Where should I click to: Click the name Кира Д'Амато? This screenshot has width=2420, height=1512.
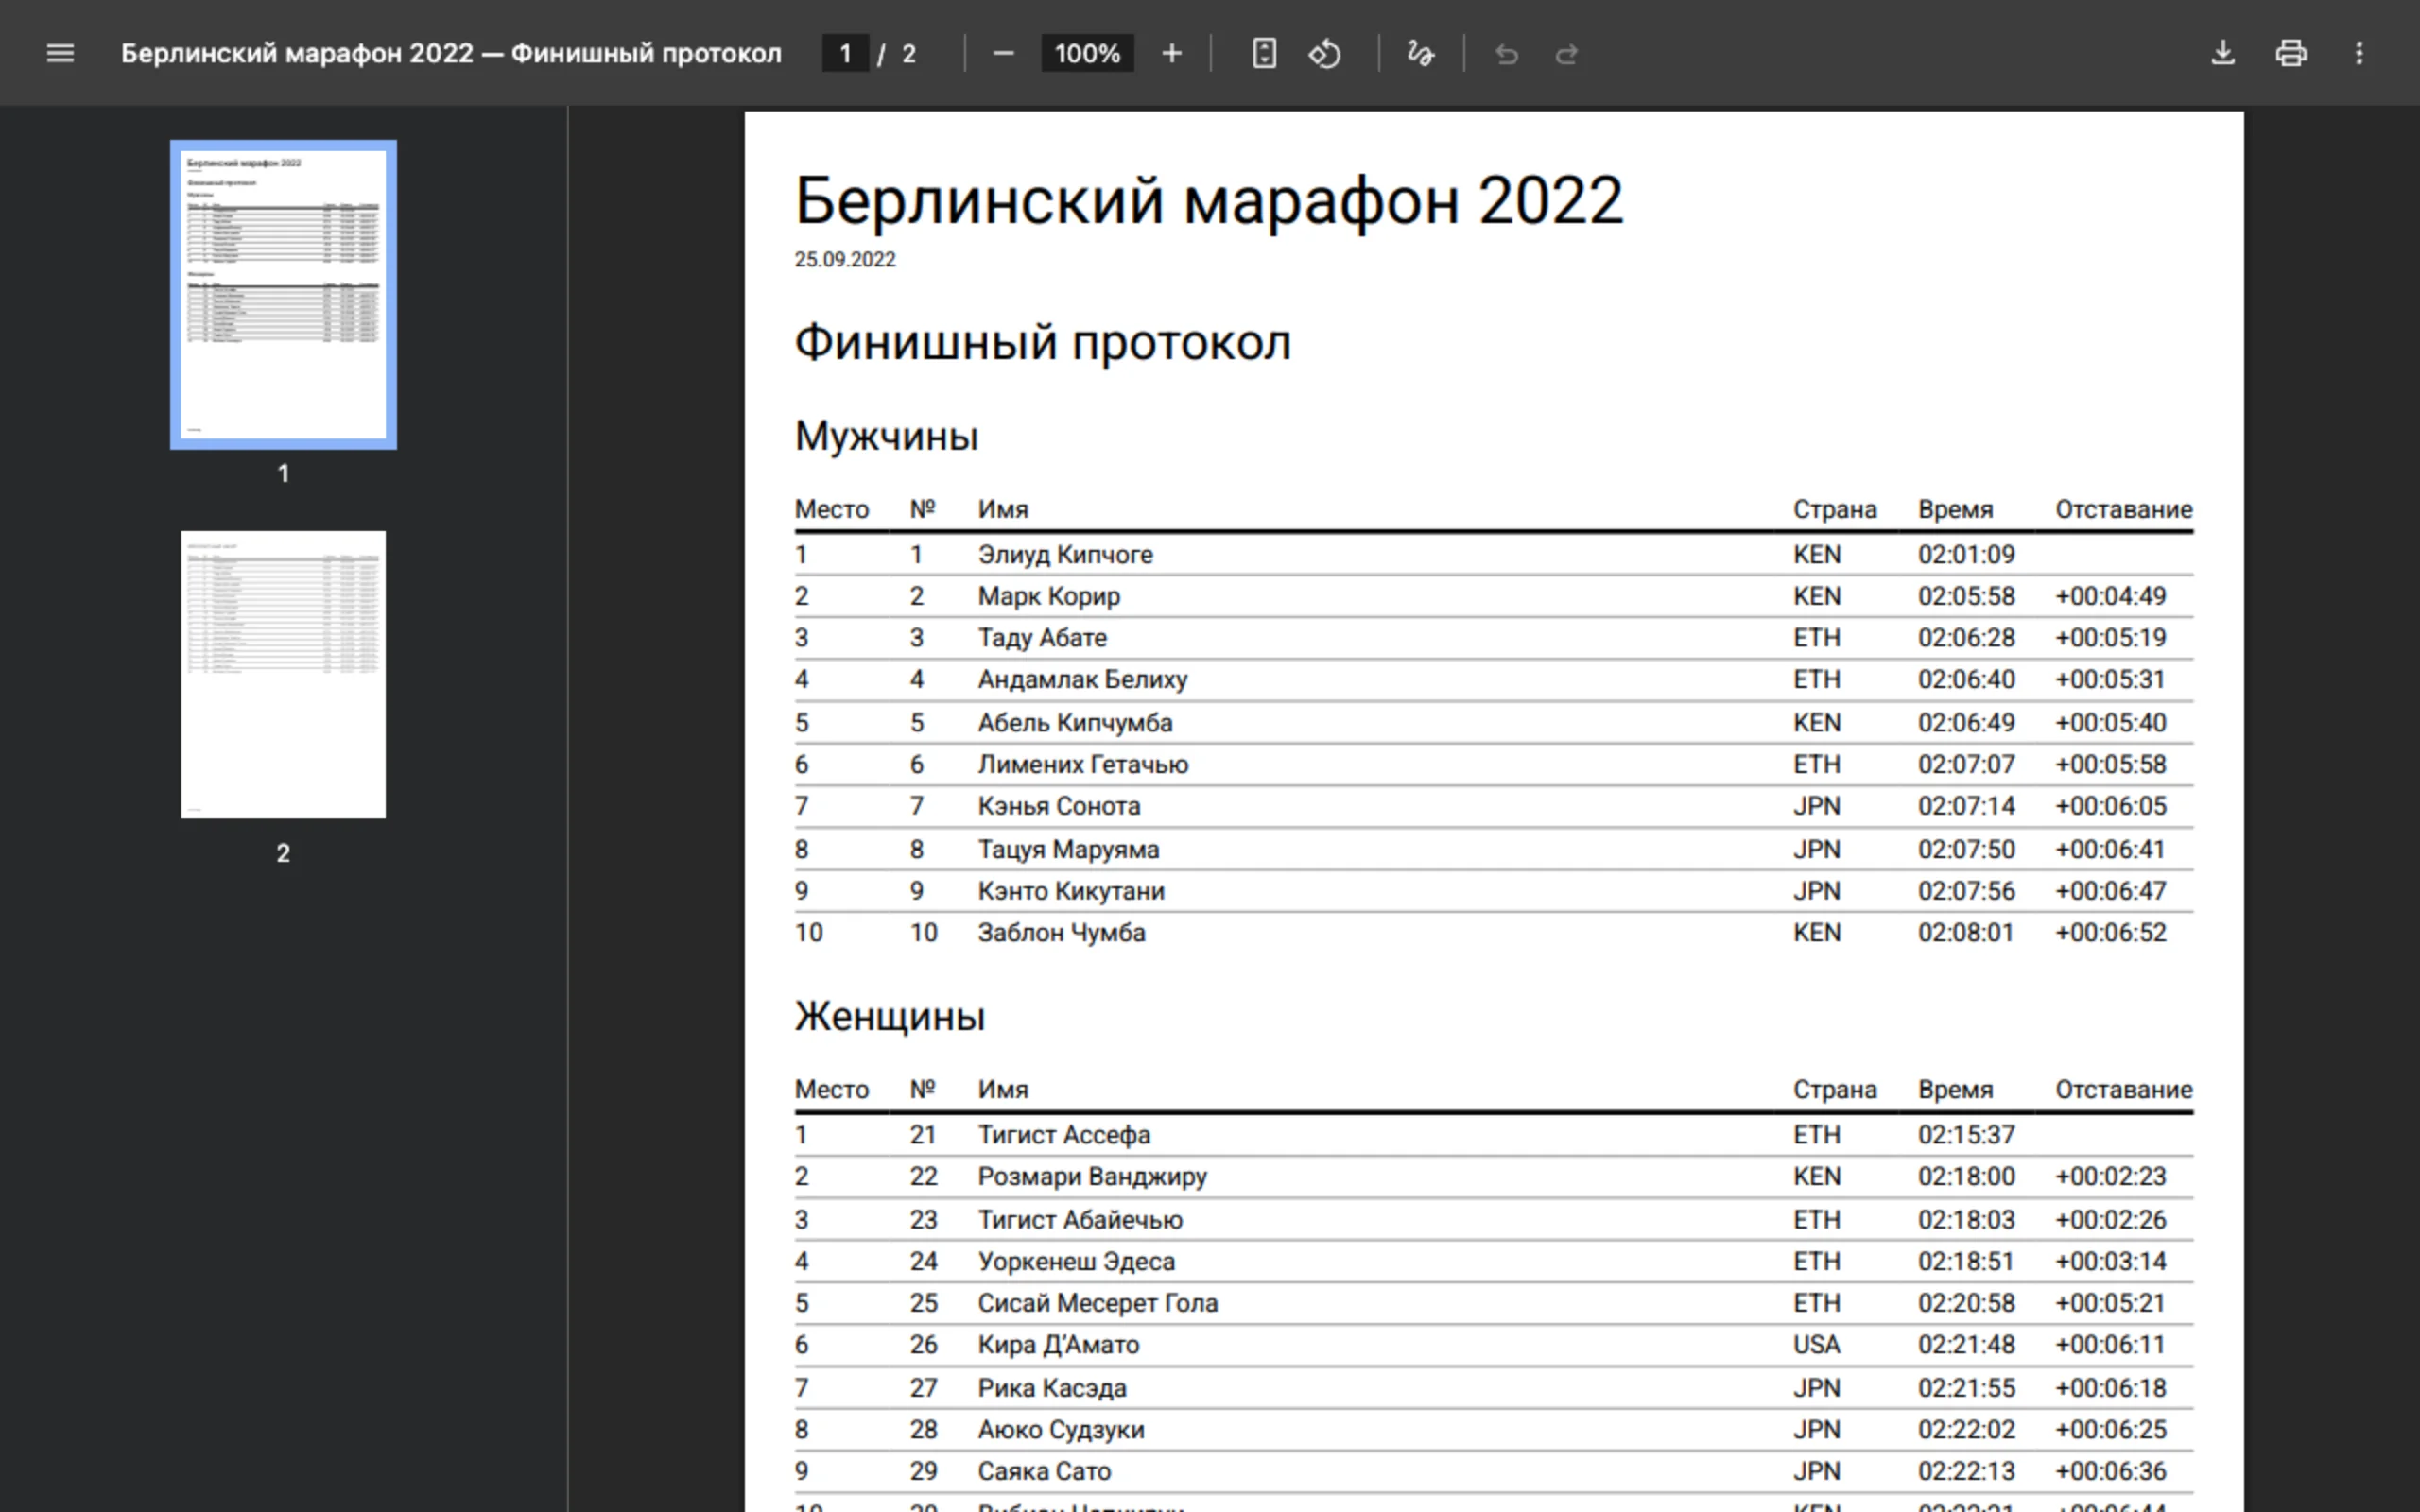pos(1058,1345)
